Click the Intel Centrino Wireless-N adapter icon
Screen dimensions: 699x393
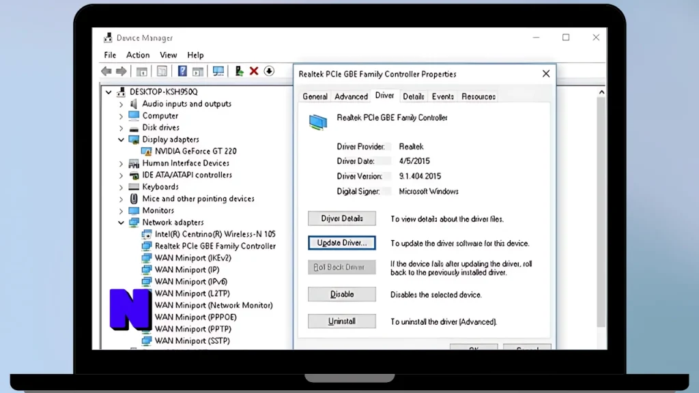[146, 234]
